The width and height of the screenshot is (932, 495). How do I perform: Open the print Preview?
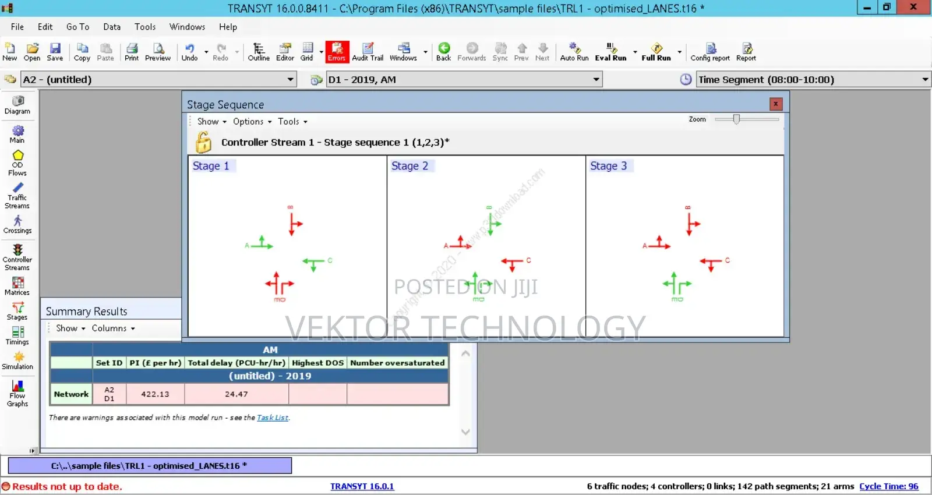[158, 51]
